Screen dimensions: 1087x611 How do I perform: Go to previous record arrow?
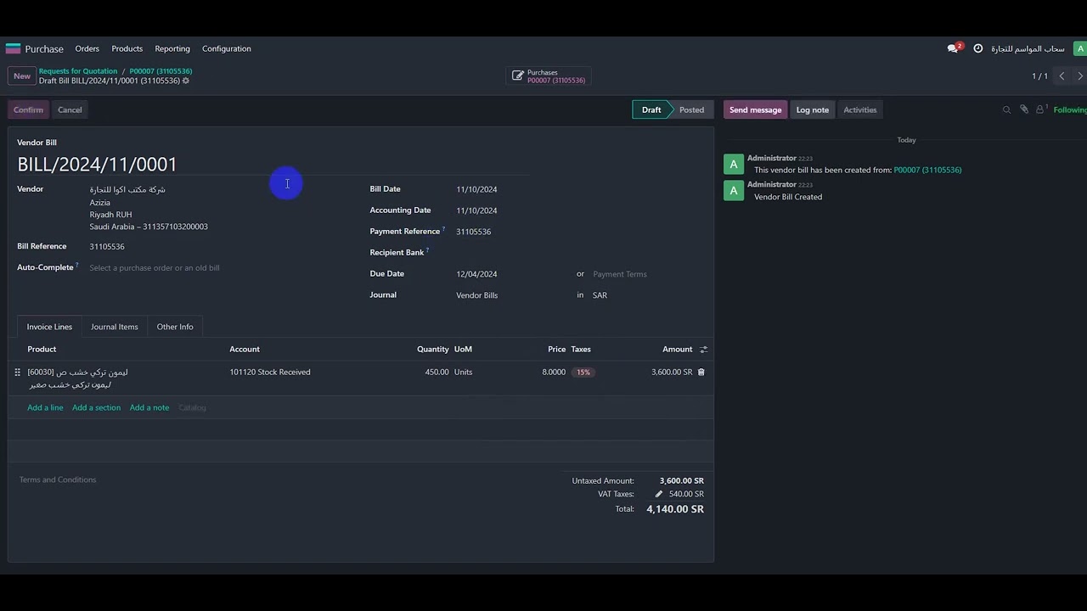(x=1062, y=76)
